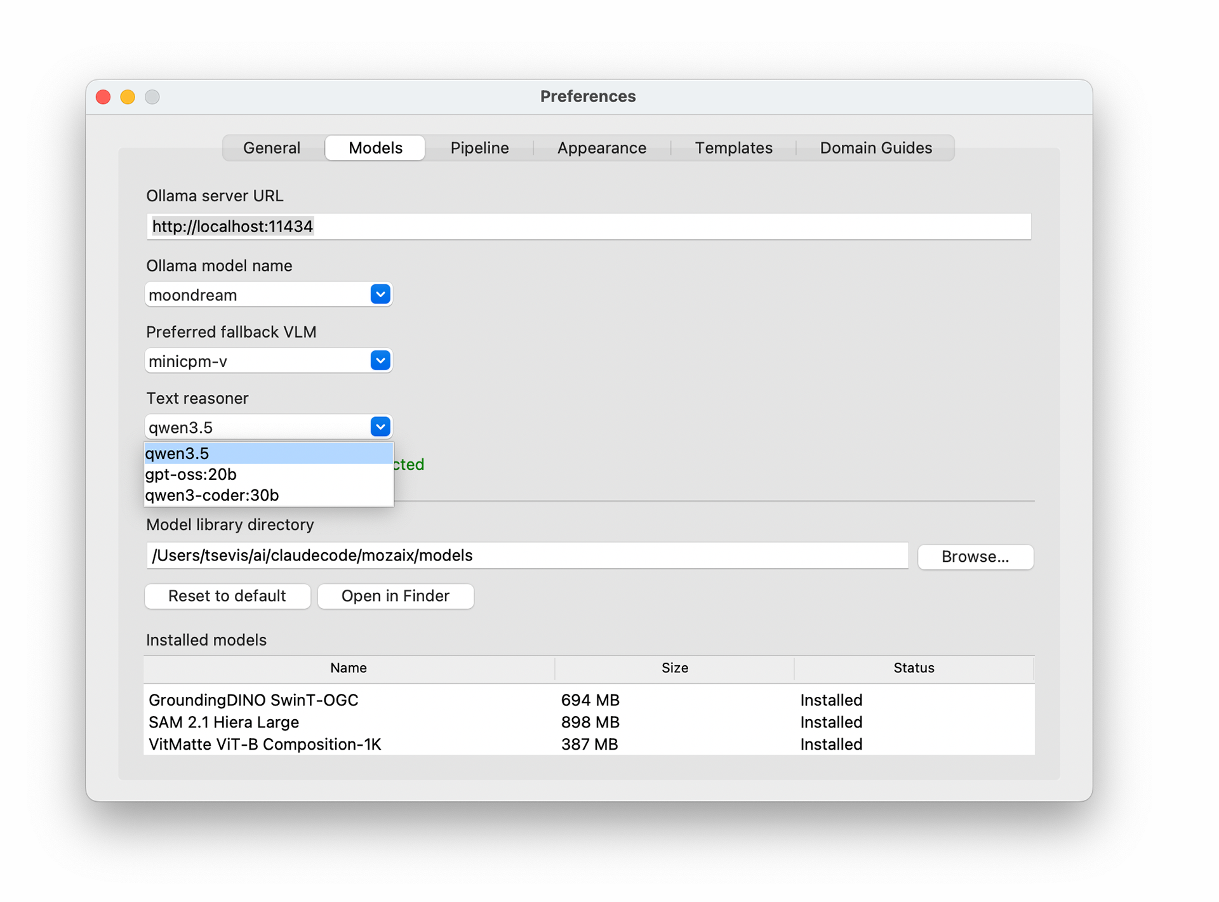Stay on the Models tab
Image resolution: width=1219 pixels, height=902 pixels.
point(375,147)
